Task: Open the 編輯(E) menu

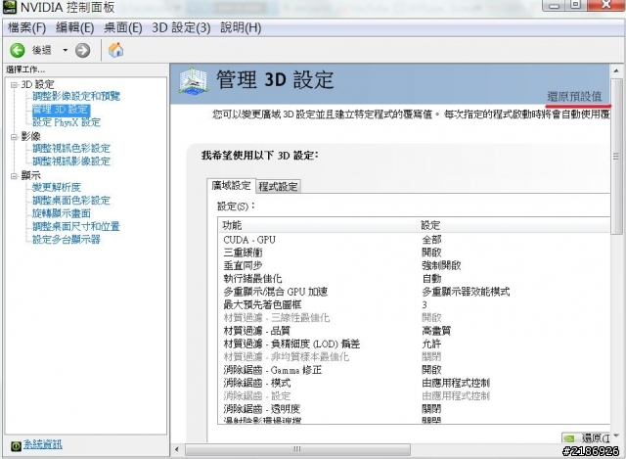Action: point(74,27)
